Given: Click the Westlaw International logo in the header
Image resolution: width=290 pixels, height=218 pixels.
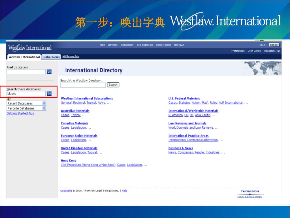Looking at the screenshot, I should click(30, 48).
